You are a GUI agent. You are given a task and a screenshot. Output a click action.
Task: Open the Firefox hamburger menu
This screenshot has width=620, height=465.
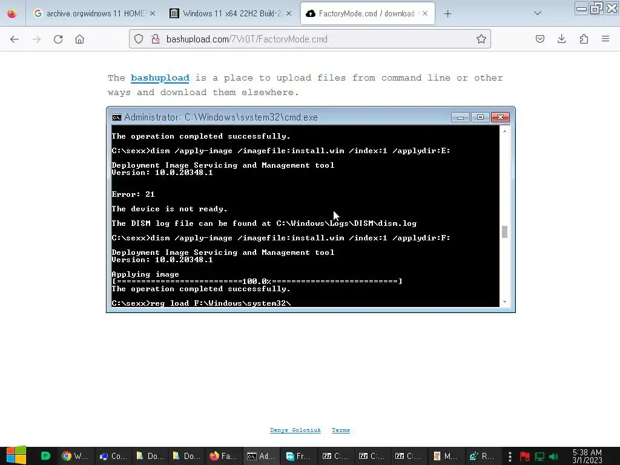click(605, 39)
